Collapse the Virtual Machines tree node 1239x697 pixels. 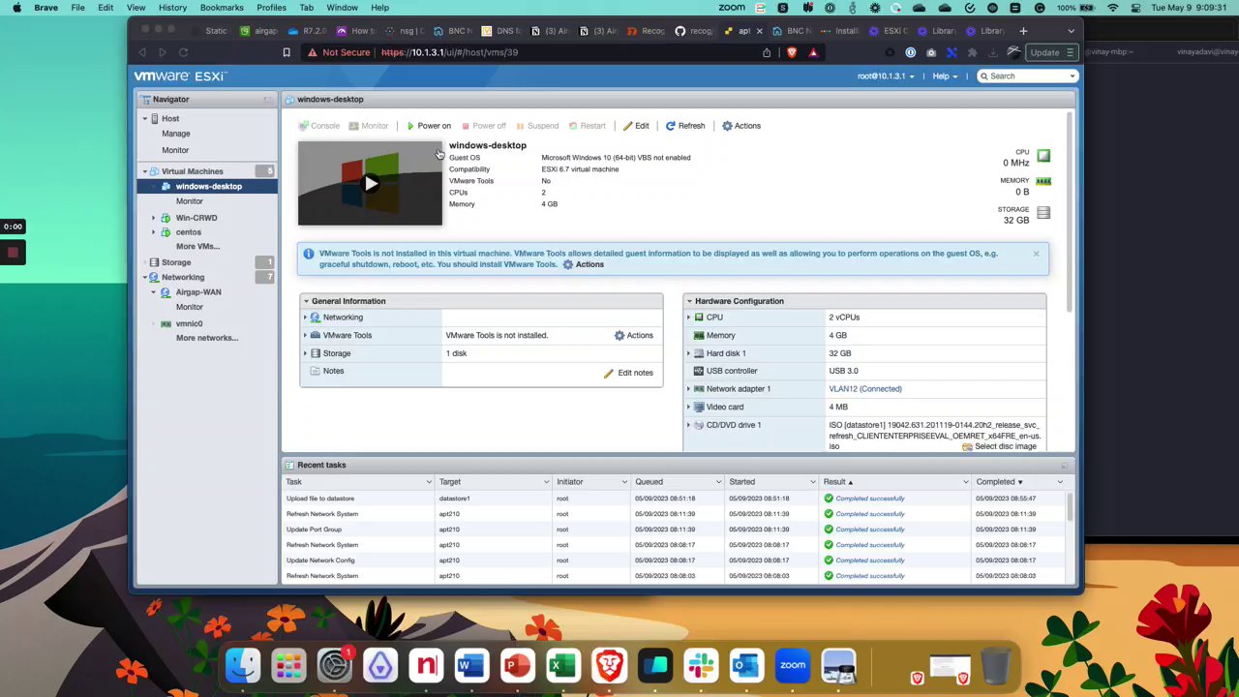click(144, 171)
